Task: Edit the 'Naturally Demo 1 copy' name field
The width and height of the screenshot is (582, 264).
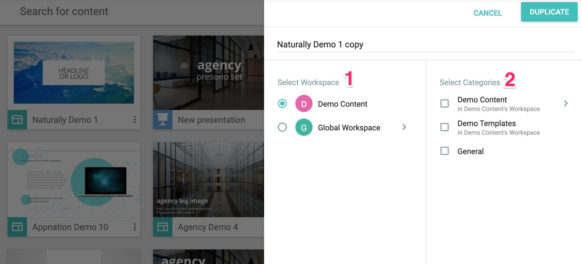Action: (x=426, y=44)
